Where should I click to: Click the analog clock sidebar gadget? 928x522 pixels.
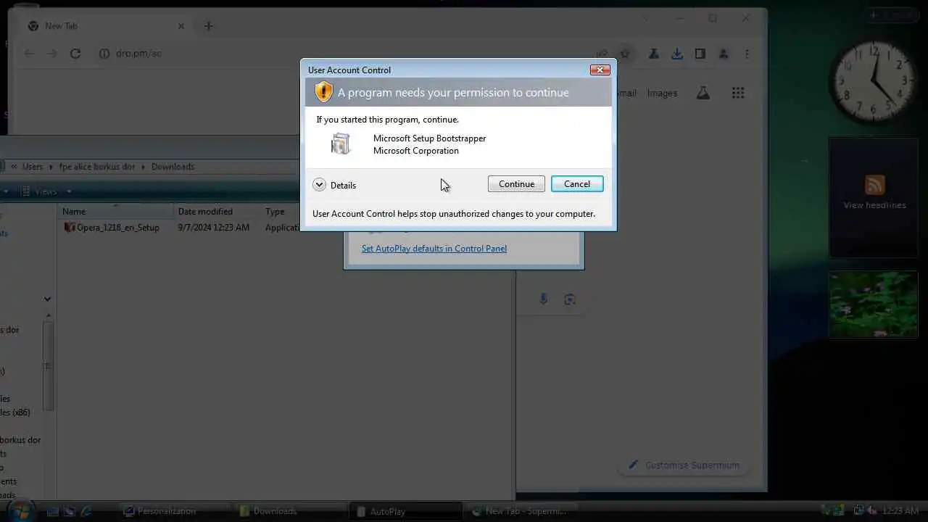coord(874,81)
